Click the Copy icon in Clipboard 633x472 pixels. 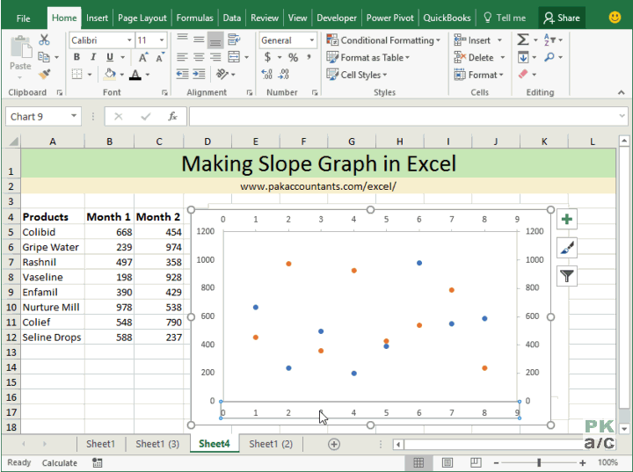[44, 57]
